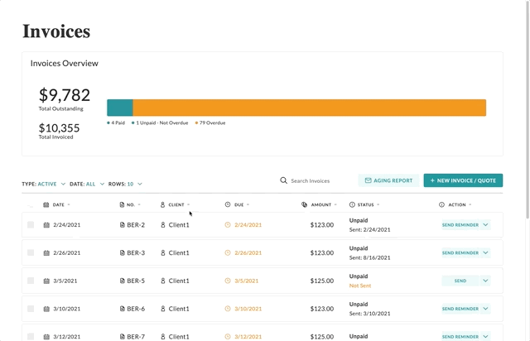
Task: Click the person icon in Client header
Action: (162, 204)
